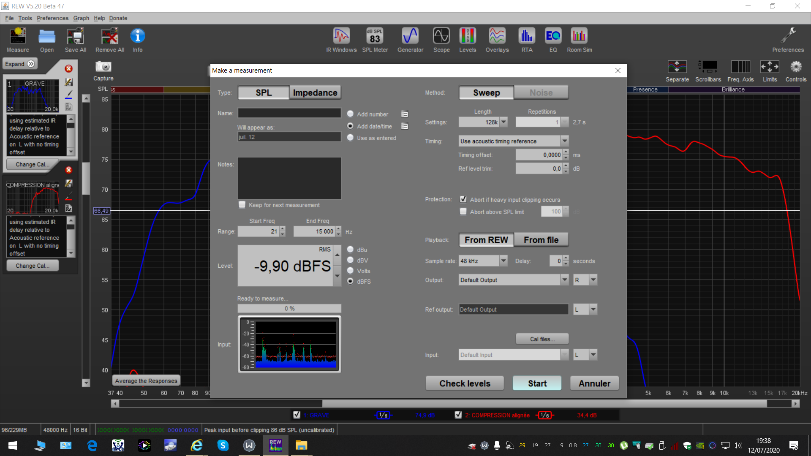Open the sweep Length dropdown
This screenshot has width=811, height=456.
coord(503,122)
